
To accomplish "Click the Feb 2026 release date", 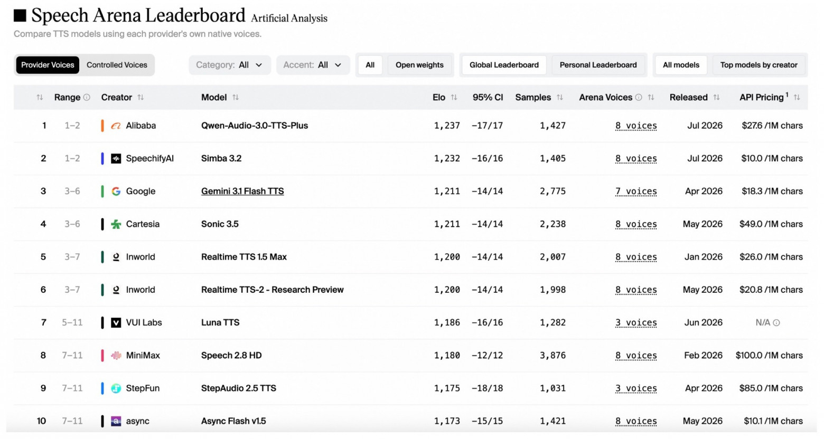I will 703,356.
